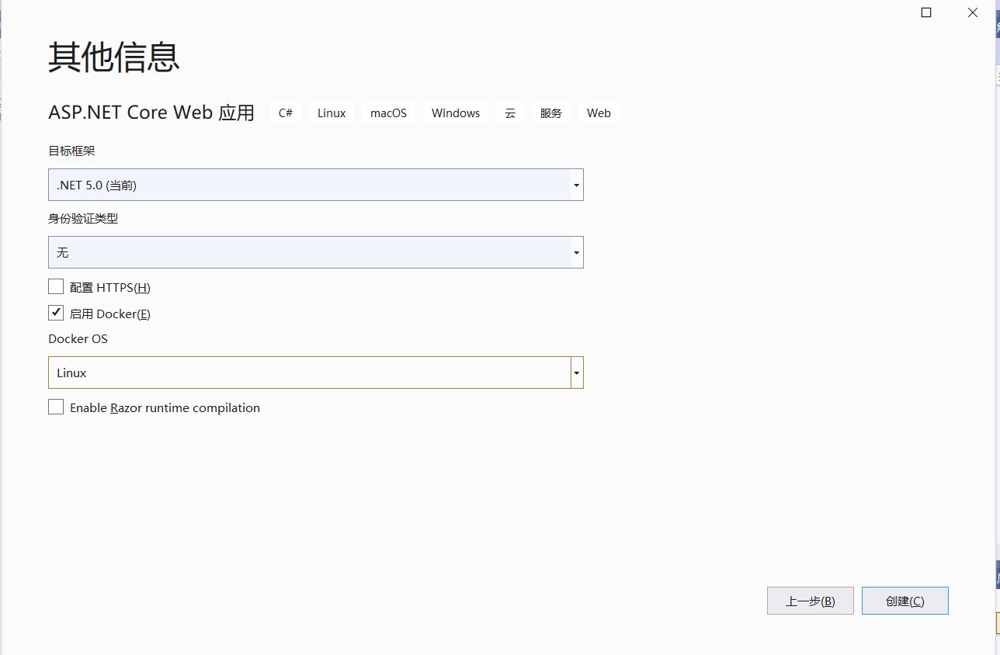Enable the 配置 HTTPS checkbox
This screenshot has width=1000, height=655.
click(x=56, y=287)
